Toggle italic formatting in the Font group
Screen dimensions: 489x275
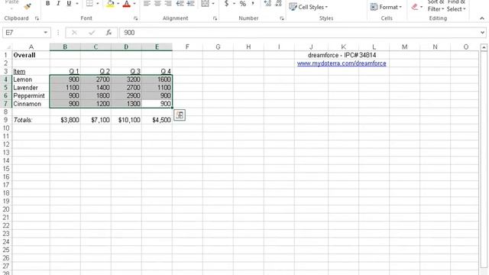tap(58, 3)
